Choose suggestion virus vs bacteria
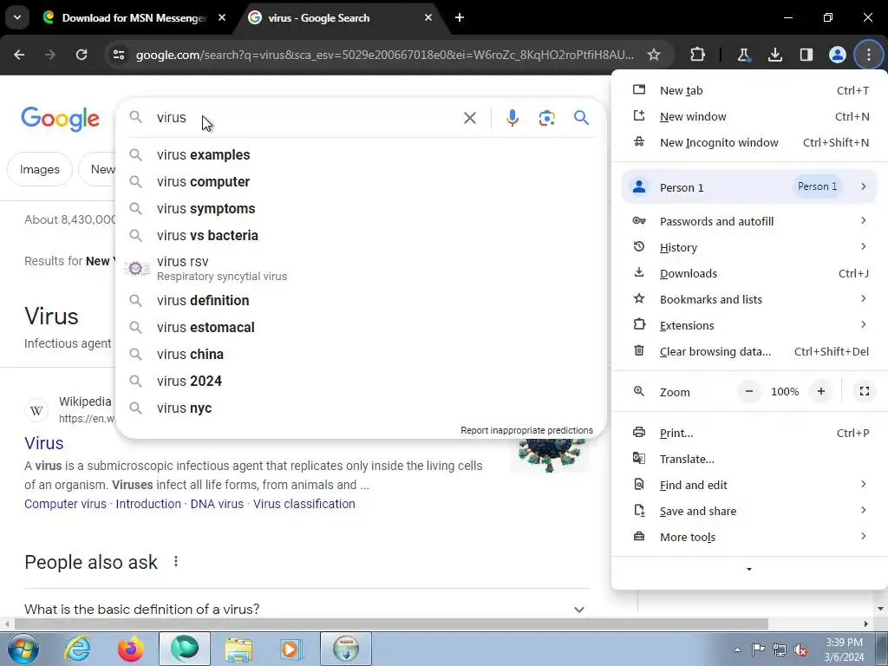 [x=361, y=236]
